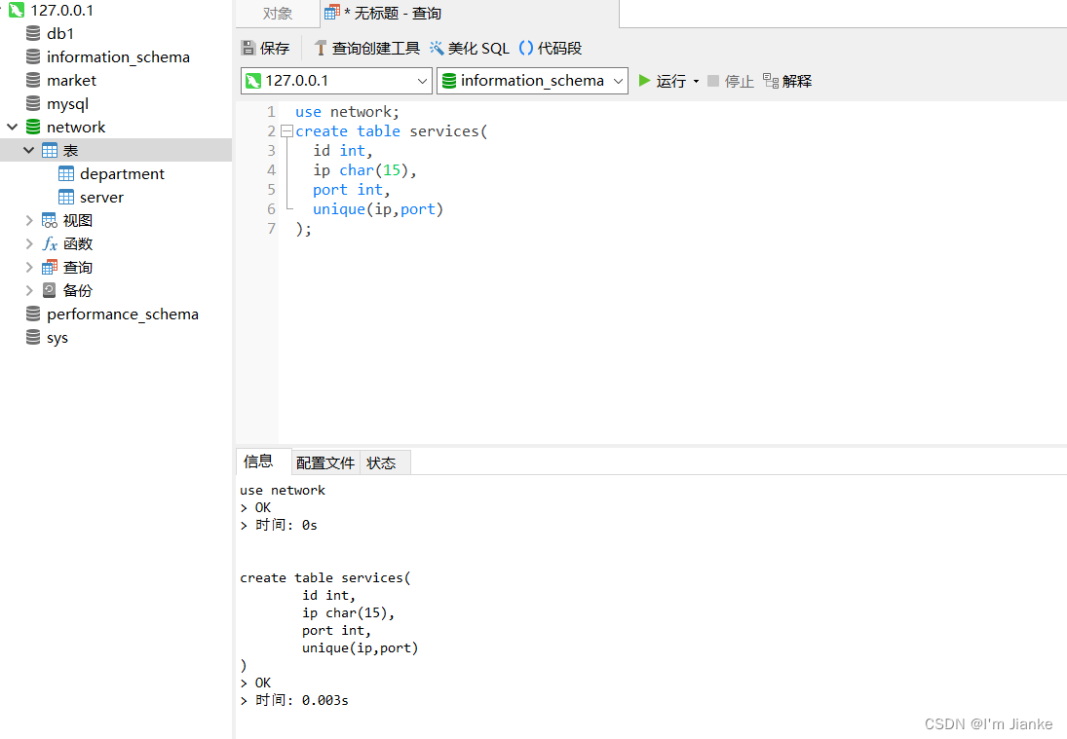Run the query with 运行 button

(662, 81)
